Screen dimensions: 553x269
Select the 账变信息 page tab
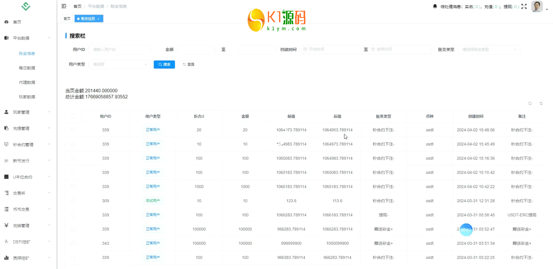(x=89, y=19)
